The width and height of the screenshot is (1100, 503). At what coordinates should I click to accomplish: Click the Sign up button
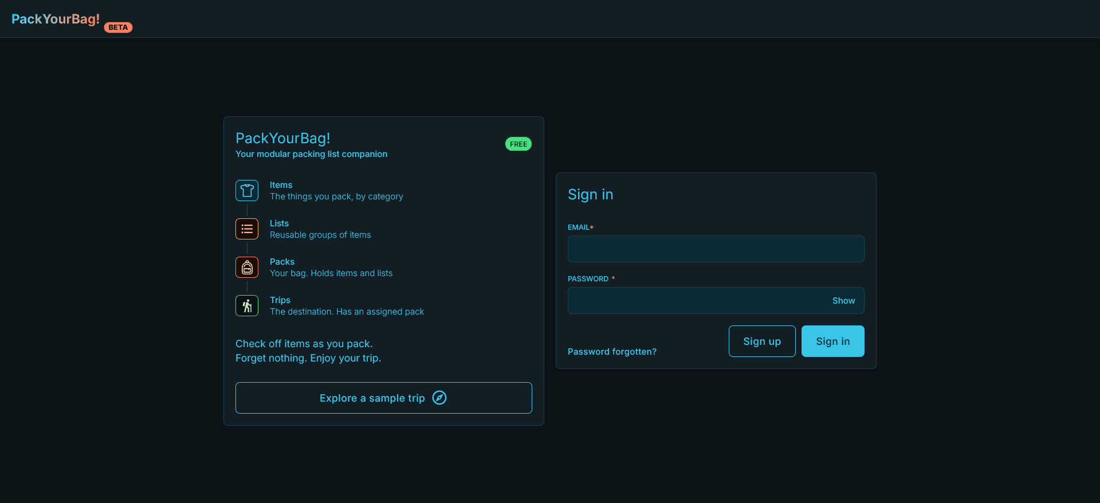(762, 341)
